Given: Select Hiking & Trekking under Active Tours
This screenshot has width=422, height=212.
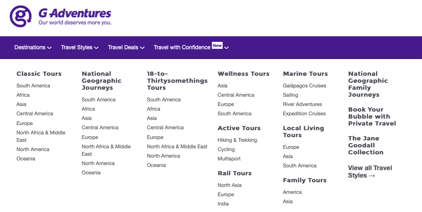Looking at the screenshot, I should pos(237,140).
